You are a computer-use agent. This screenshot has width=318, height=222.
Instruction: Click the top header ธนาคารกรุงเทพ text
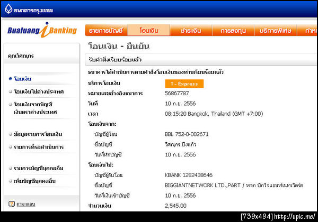33,11
